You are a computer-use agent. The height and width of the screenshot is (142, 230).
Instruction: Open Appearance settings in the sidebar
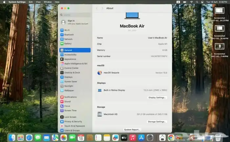point(75,59)
